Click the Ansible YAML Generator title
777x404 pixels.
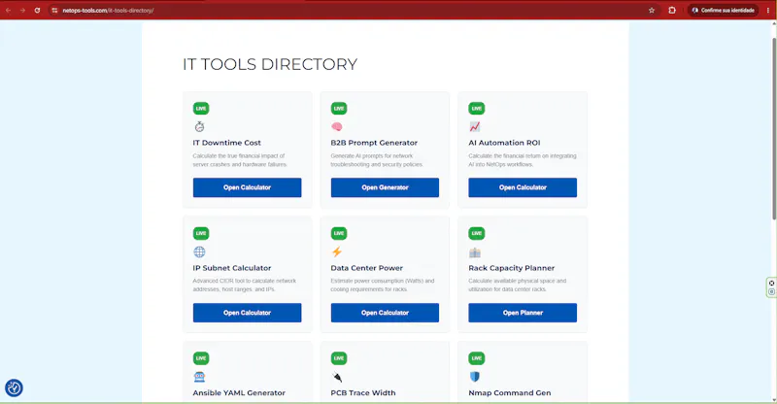tap(239, 392)
